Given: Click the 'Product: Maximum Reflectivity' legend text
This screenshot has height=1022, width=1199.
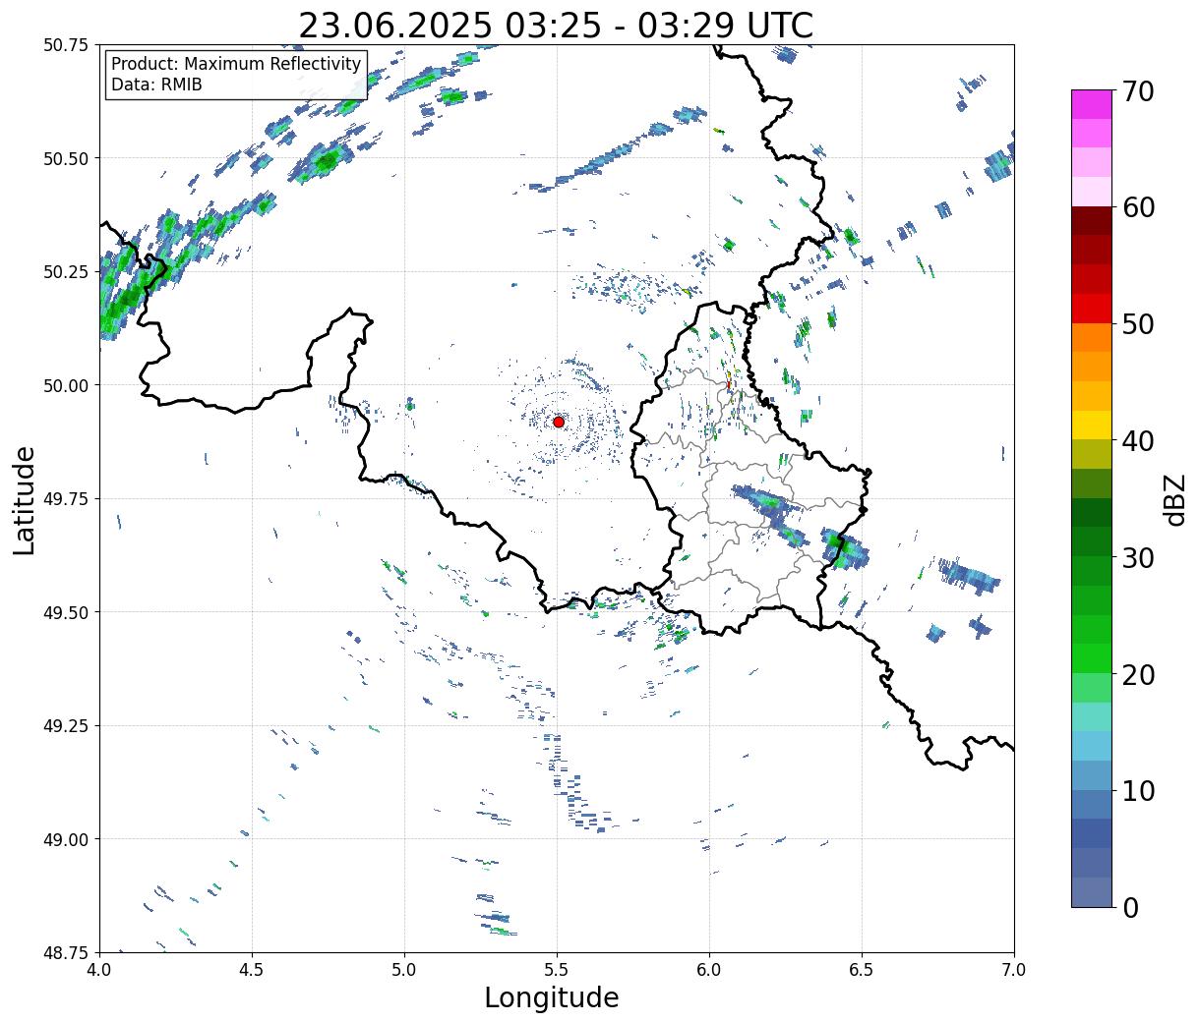Looking at the screenshot, I should (x=236, y=65).
